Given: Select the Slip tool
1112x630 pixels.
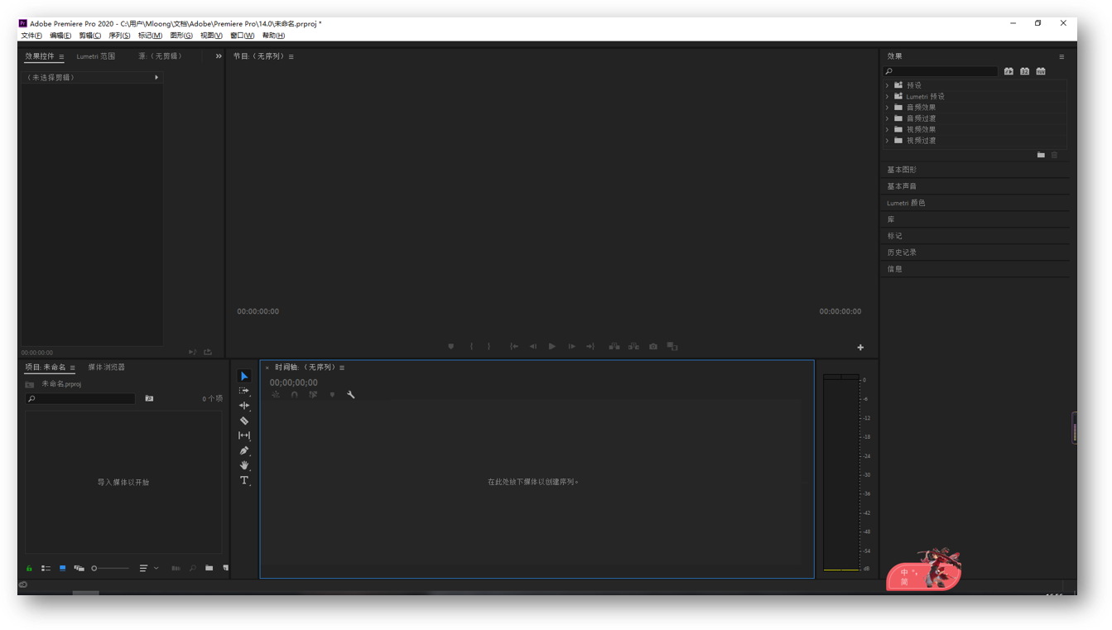Looking at the screenshot, I should [x=244, y=435].
